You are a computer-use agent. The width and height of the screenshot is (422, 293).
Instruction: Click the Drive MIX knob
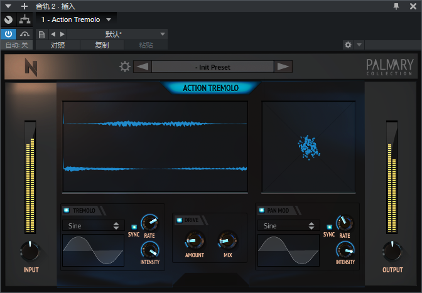pyautogui.click(x=228, y=240)
